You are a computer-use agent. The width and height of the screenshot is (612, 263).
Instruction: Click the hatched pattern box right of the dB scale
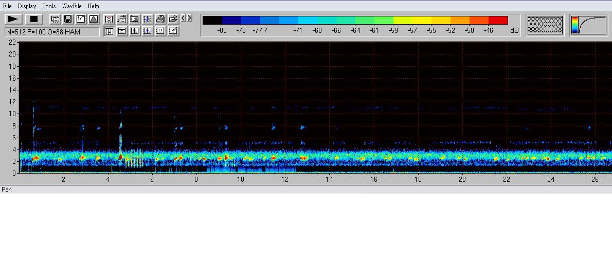[x=545, y=25]
